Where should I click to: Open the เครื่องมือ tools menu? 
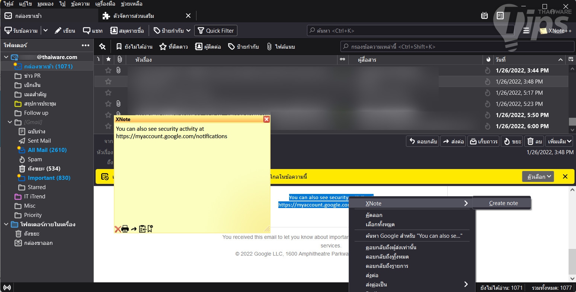pos(105,4)
